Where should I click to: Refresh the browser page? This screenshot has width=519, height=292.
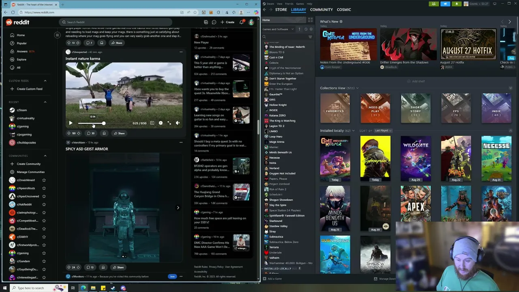coord(13,12)
